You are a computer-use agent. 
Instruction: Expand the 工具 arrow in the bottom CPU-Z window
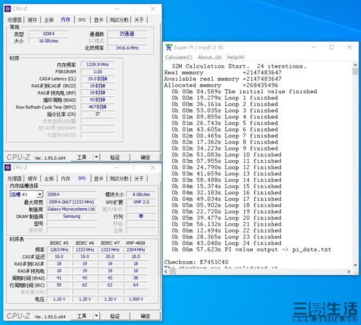tap(96, 316)
